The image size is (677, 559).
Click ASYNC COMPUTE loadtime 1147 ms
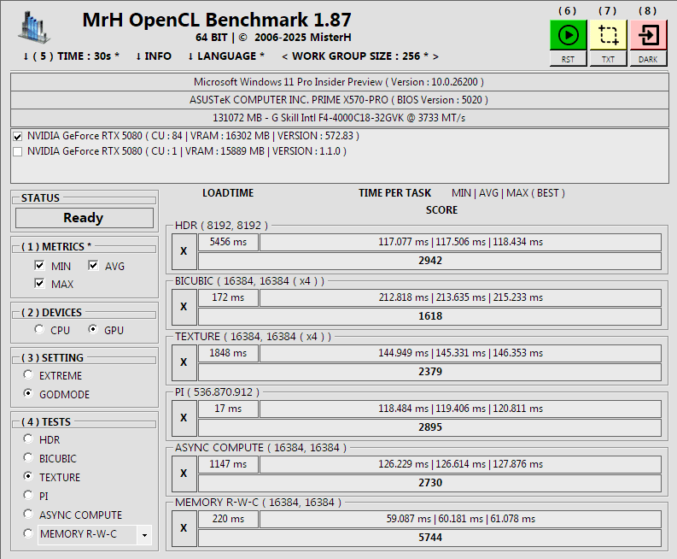pos(228,464)
